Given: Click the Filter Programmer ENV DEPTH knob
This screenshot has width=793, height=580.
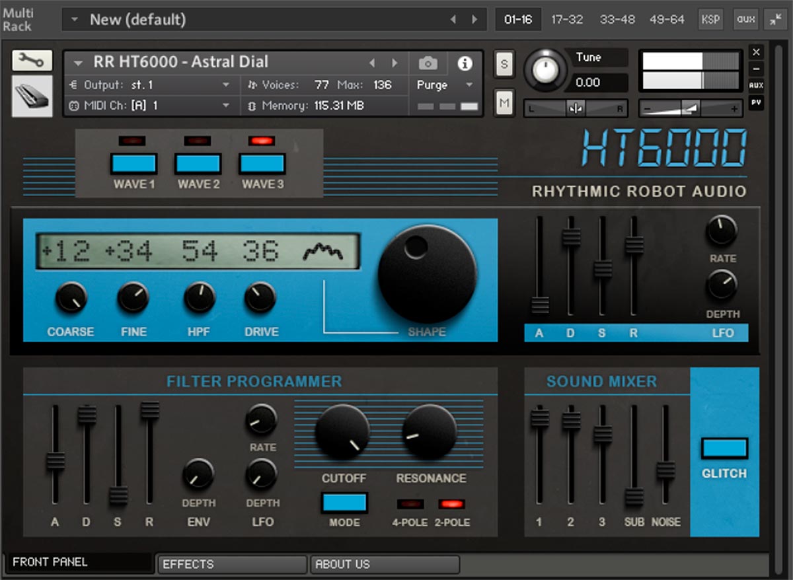Looking at the screenshot, I should 198,475.
